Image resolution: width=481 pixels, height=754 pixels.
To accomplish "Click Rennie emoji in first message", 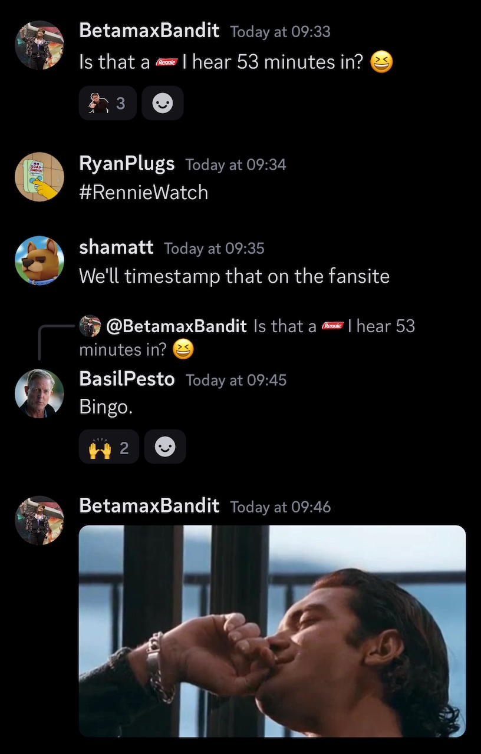I will [166, 62].
